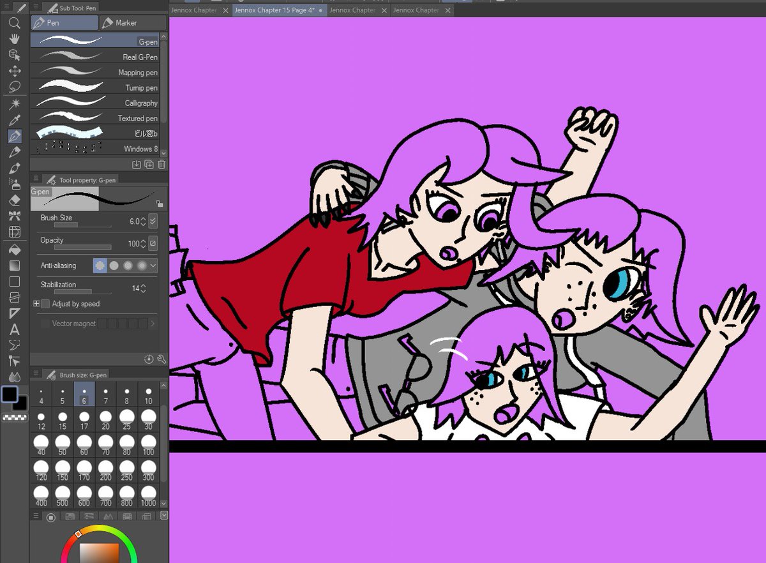
Task: Open the Anti-aliasing dropdown arrow
Action: pos(153,266)
